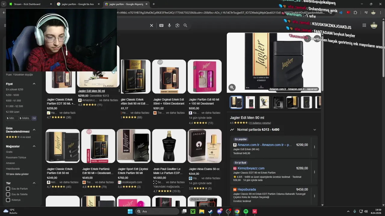Collapse the Mağazalar filter section
Image resolution: width=385 pixels, height=216 pixels.
coord(34,146)
